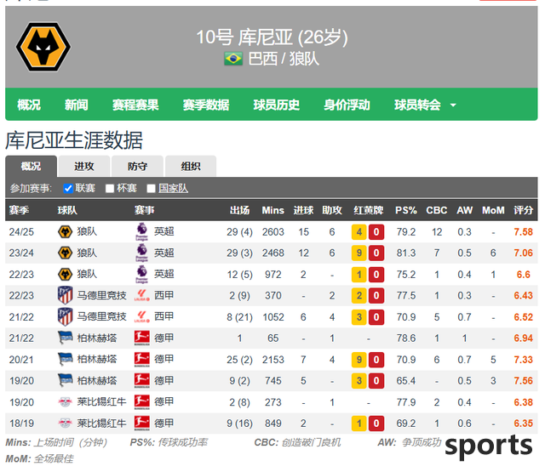Click LaLiga logo in 21/22 西甲 row
The height and width of the screenshot is (472, 545).
(142, 317)
